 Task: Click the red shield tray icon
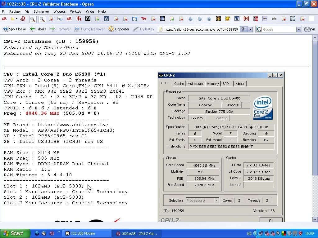[x=301, y=233]
